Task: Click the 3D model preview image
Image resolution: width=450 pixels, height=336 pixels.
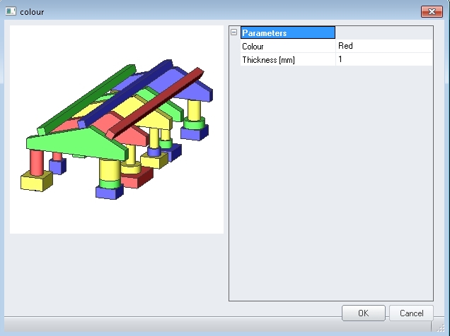Action: tap(117, 129)
